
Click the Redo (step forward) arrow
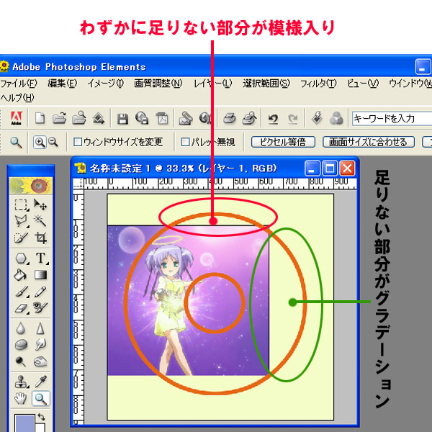pos(292,119)
